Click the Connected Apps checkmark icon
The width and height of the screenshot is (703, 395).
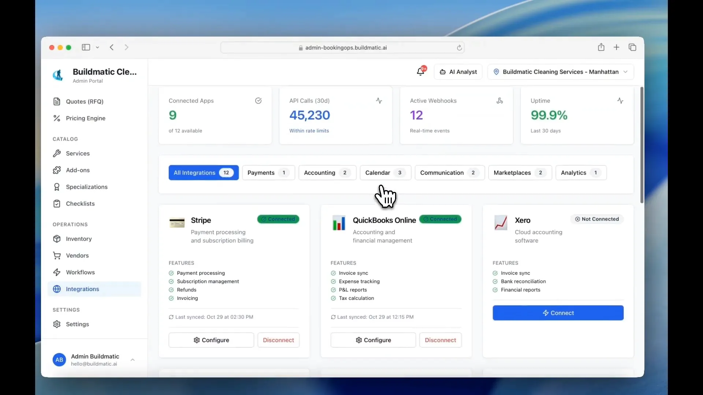pyautogui.click(x=258, y=101)
